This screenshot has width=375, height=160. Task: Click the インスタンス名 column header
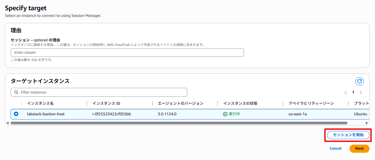coord(40,104)
